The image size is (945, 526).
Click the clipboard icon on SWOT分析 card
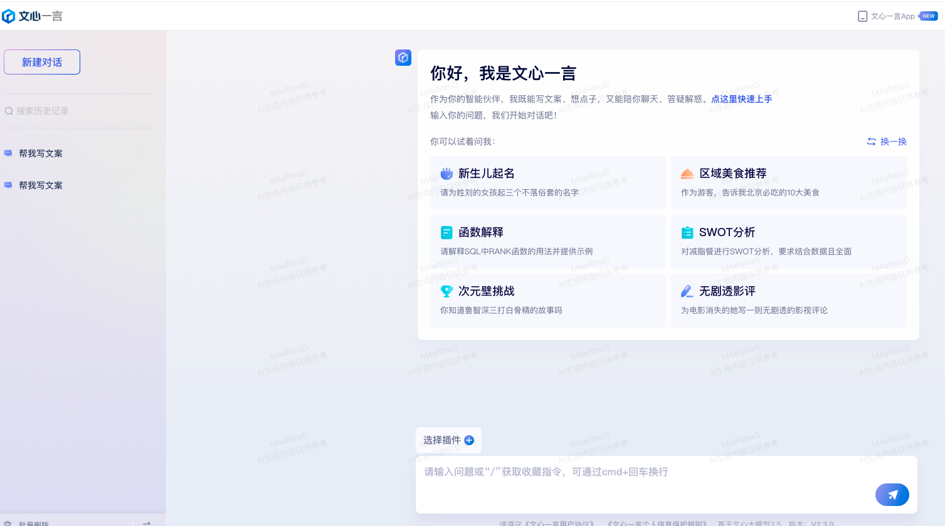[687, 232]
